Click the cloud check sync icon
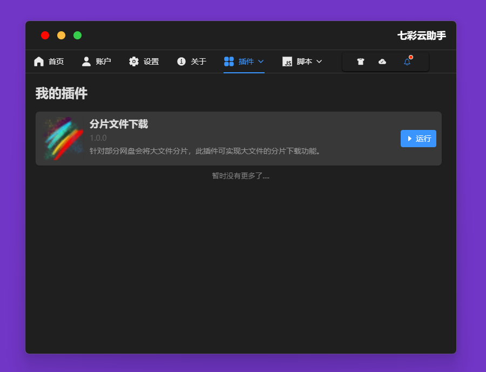486x372 pixels. (382, 62)
